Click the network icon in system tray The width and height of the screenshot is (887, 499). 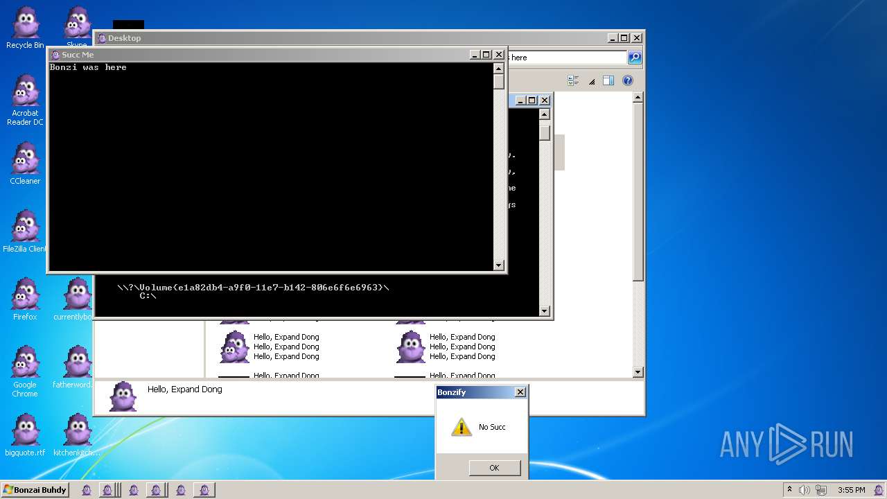pyautogui.click(x=821, y=490)
